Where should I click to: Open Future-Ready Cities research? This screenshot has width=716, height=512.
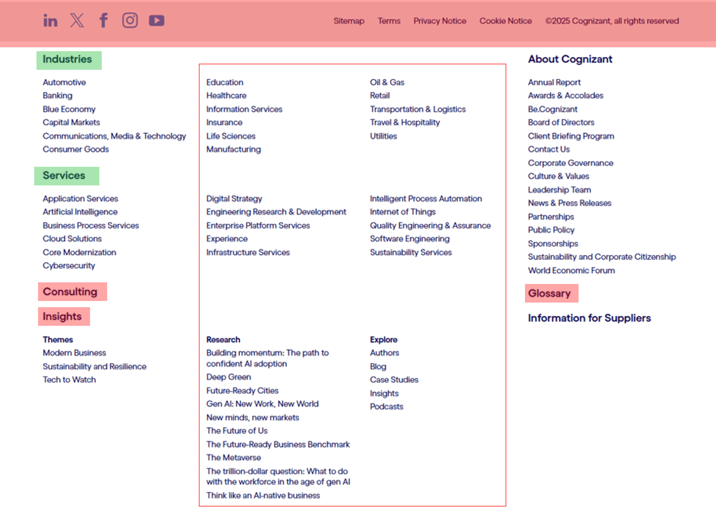coord(242,391)
